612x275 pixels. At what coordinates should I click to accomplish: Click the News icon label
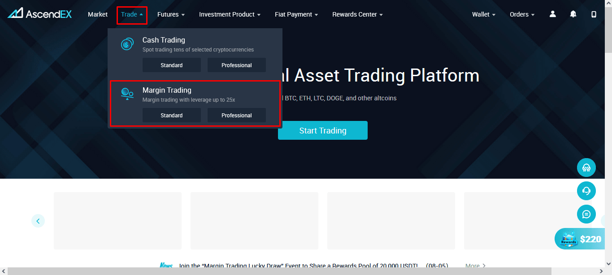click(166, 266)
